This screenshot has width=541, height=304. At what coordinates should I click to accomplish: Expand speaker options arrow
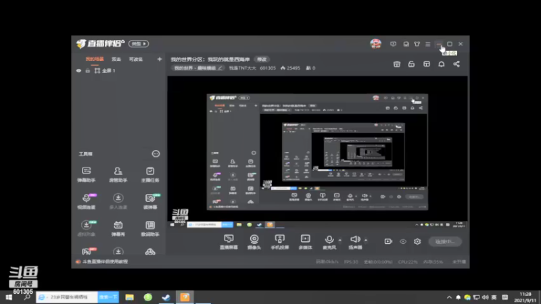(x=366, y=240)
